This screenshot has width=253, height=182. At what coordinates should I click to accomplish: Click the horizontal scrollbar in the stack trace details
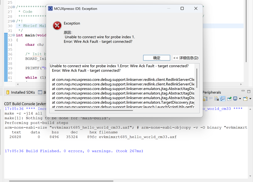tap(94, 110)
